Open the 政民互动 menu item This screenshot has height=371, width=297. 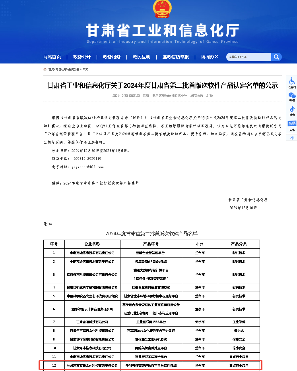pyautogui.click(x=141, y=57)
